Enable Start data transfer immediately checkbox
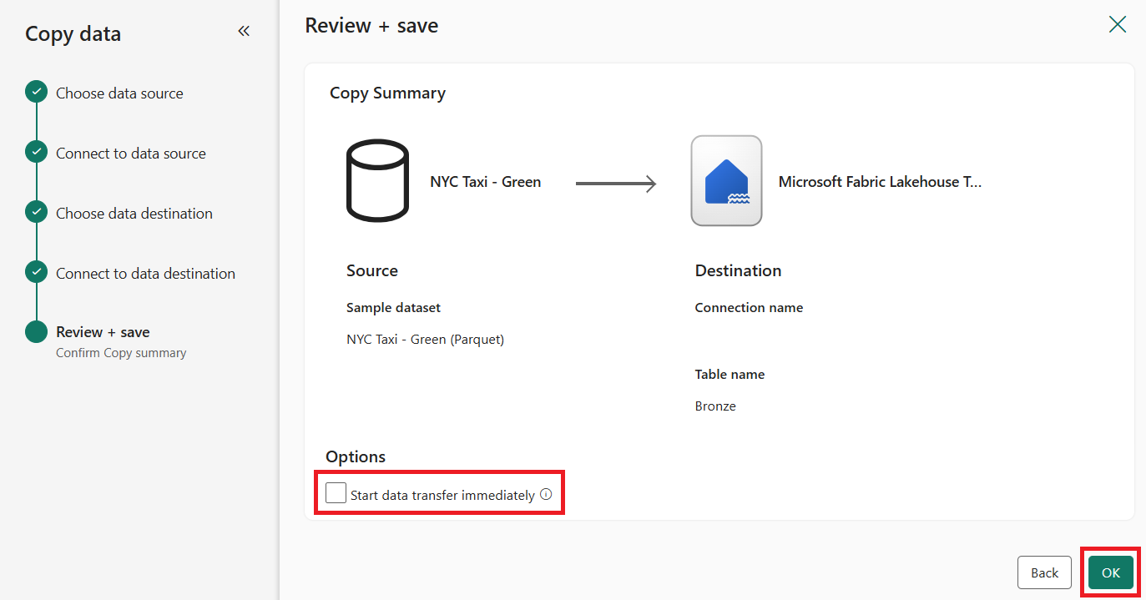The width and height of the screenshot is (1146, 600). [x=336, y=493]
